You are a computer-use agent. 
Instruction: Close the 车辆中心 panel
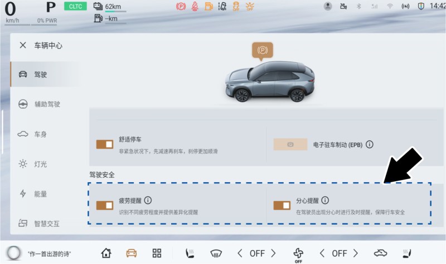coord(23,45)
